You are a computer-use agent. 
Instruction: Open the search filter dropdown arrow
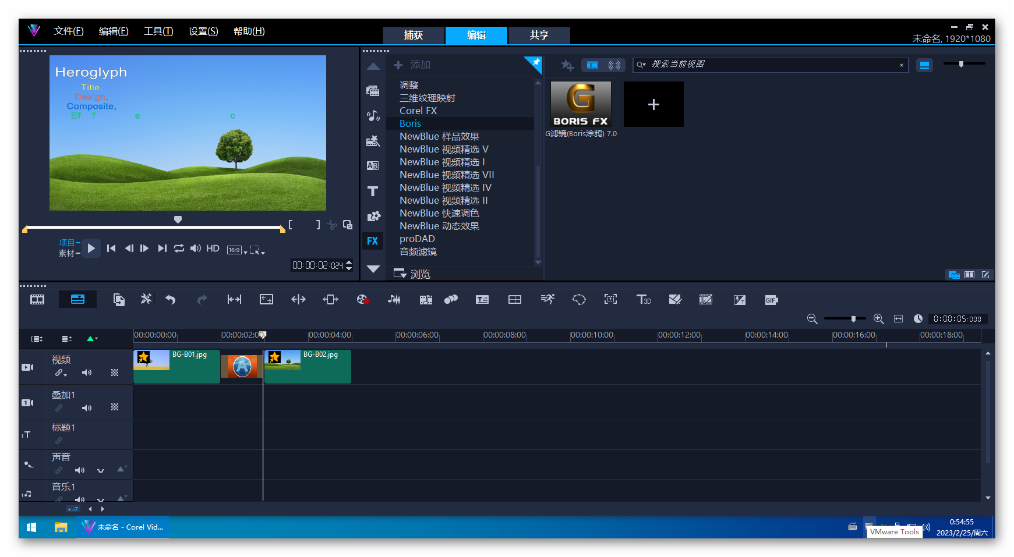(x=641, y=65)
